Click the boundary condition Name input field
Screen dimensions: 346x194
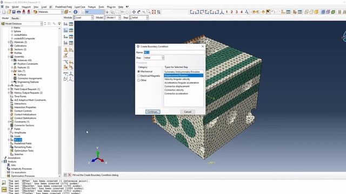tap(174, 52)
